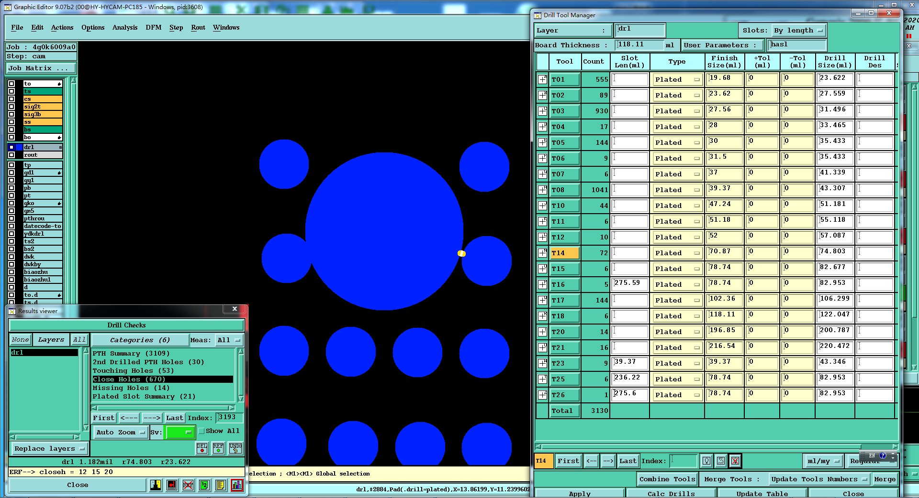Toggle the checkbox for layer 'drl'
The image size is (919, 498).
(11, 147)
